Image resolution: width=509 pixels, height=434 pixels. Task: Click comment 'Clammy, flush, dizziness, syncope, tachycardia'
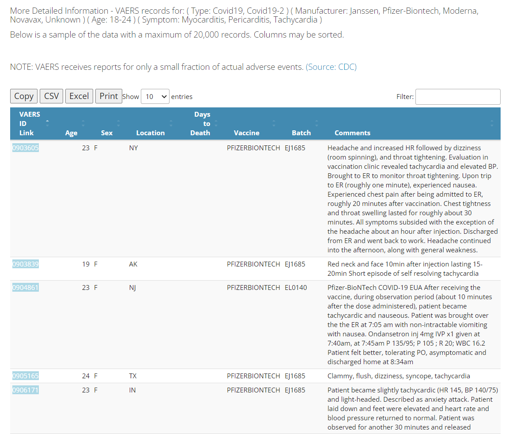point(399,376)
